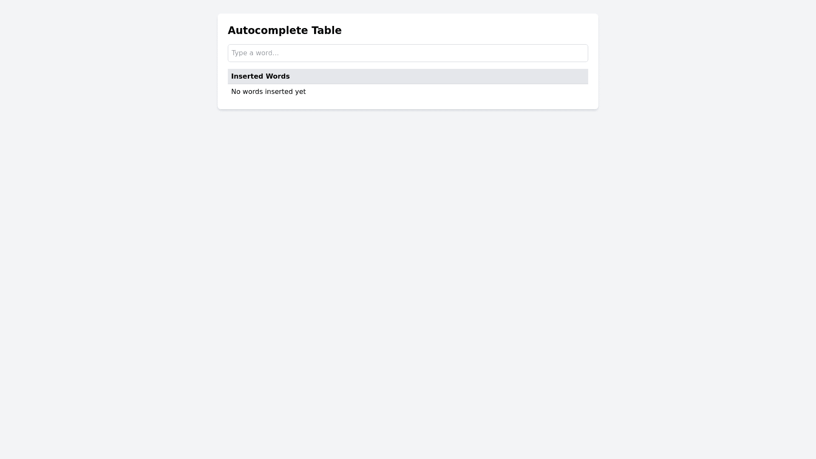Viewport: 816px width, 459px height.
Task: Click the word "inserted" in the empty row
Action: click(x=279, y=92)
